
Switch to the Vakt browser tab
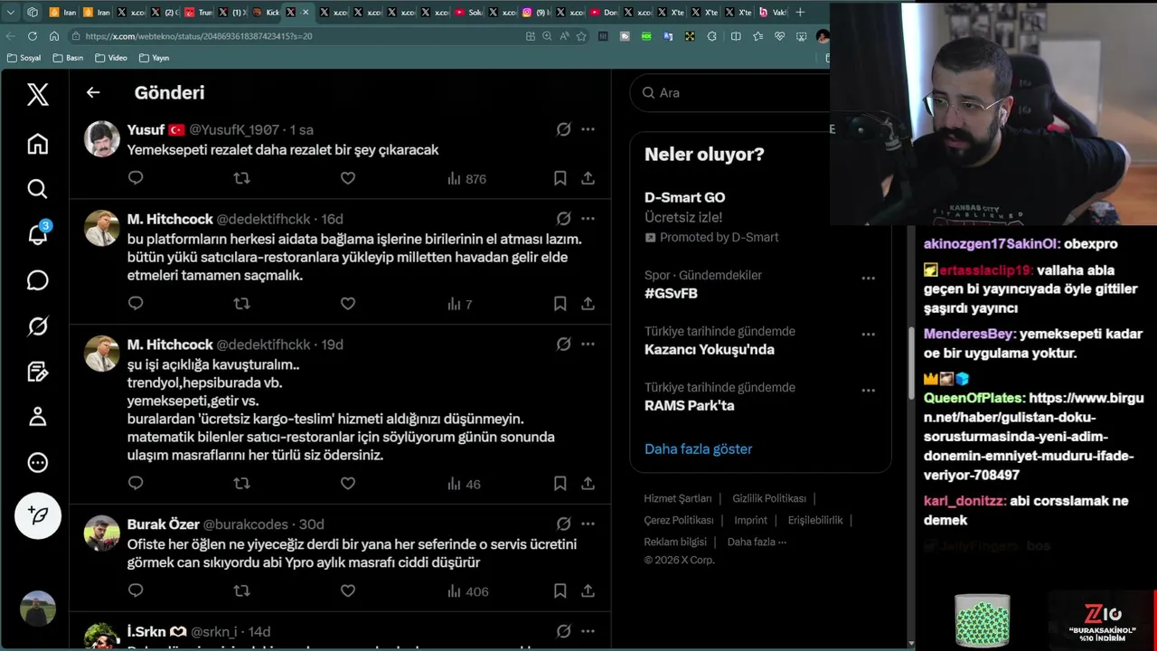pos(773,13)
